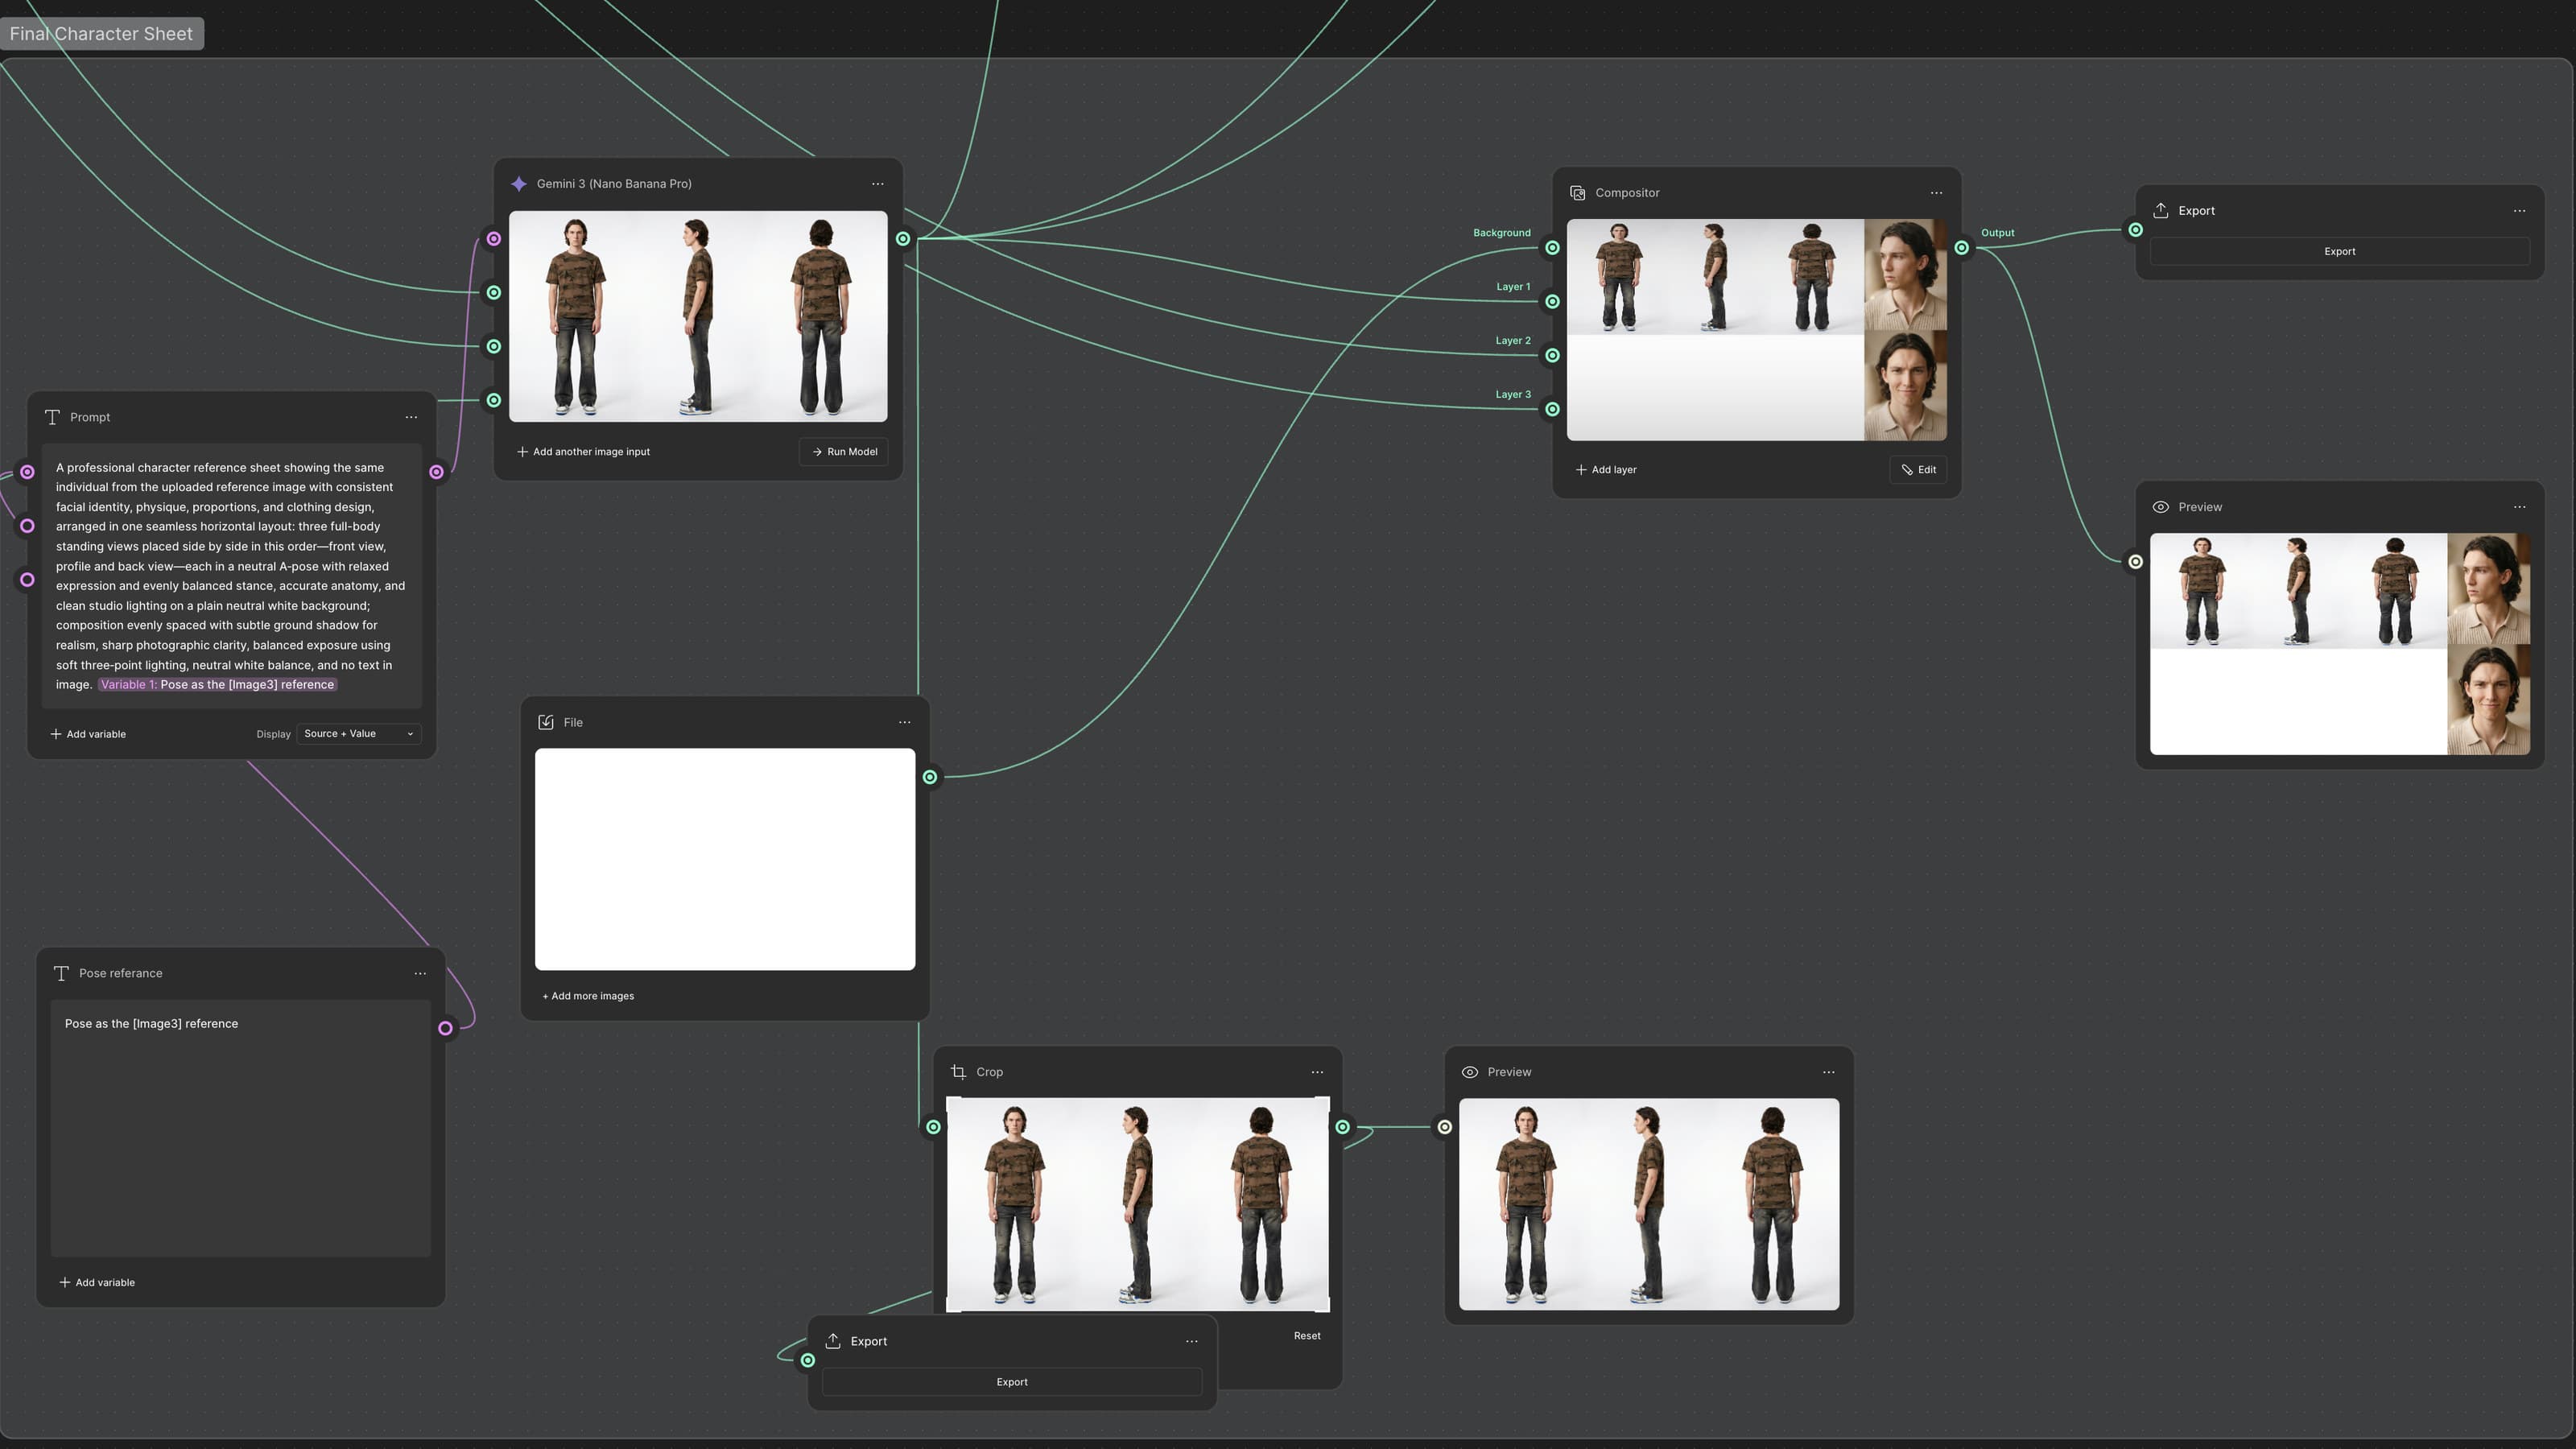Click the Compositor Output port
2576x1449 pixels.
(1961, 248)
